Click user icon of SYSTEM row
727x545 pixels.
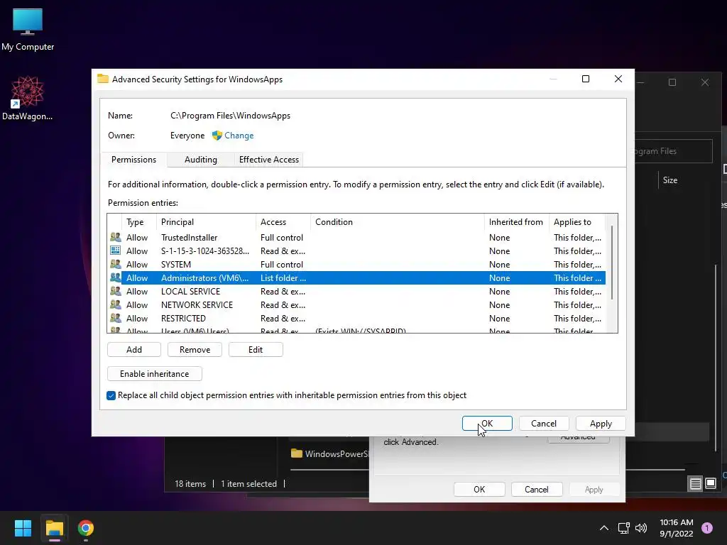(116, 264)
